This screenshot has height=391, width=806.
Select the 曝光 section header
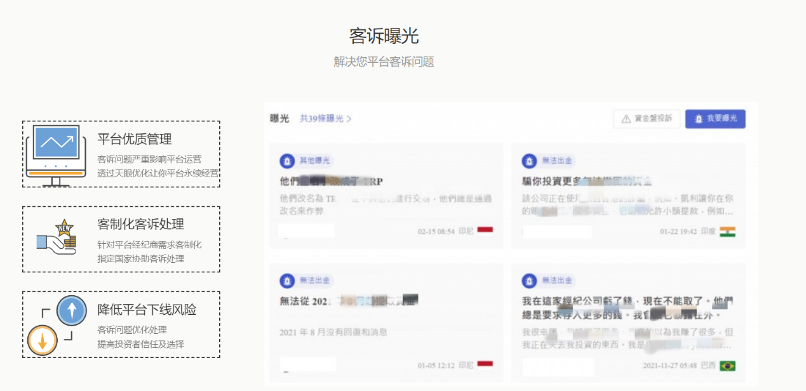279,119
